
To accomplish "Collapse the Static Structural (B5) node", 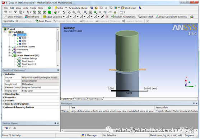I will click(9, 56).
